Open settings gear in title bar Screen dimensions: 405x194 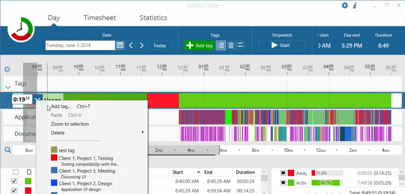(x=345, y=6)
